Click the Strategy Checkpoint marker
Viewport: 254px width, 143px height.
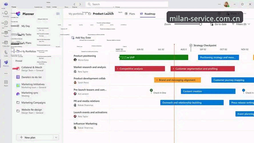coord(191,45)
